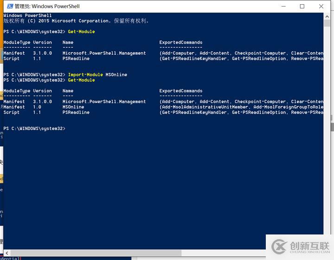Close the PowerShell window
Viewport: 334px width, 260px height.
[321, 6]
